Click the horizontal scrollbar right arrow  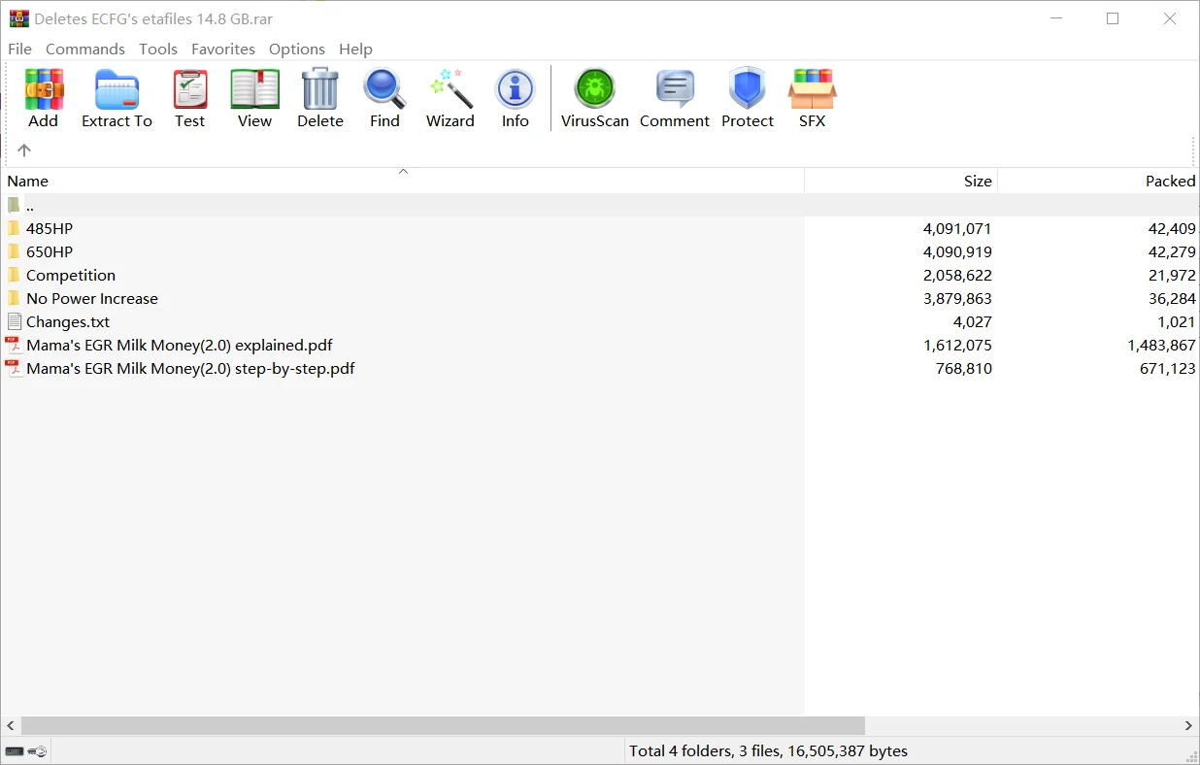pyautogui.click(x=1188, y=725)
